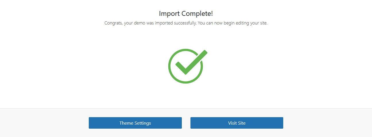
Task: Open Theme Settings
Action: click(x=135, y=123)
